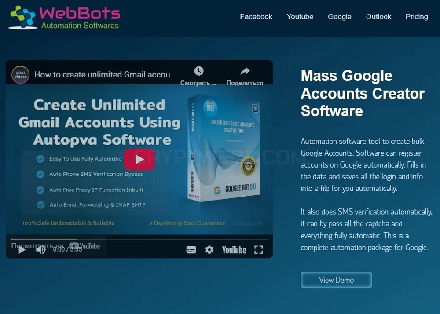This screenshot has height=314, width=440.
Task: Enter fullscreen mode for the video
Action: (258, 249)
